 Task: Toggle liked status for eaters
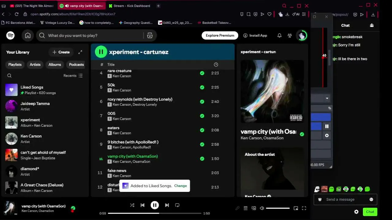[x=202, y=130]
